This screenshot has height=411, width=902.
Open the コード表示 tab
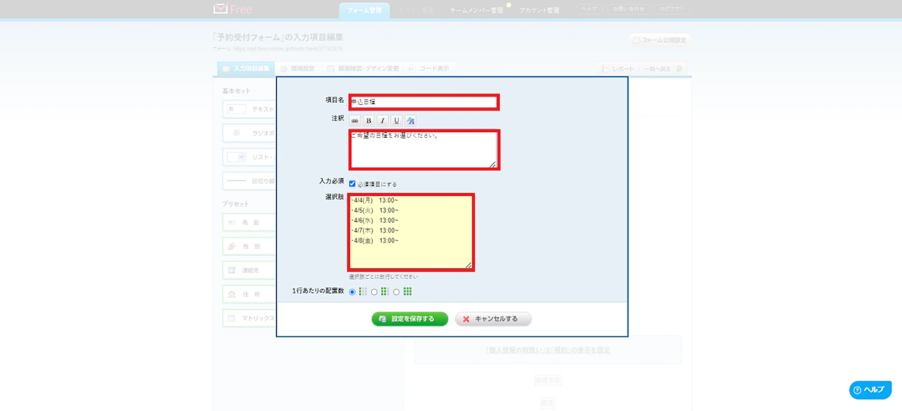(x=429, y=69)
